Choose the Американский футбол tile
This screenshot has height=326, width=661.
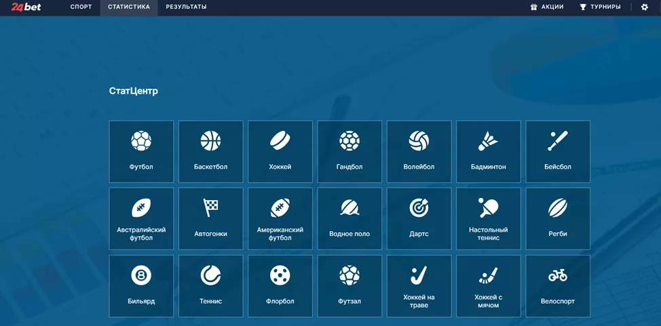(280, 219)
